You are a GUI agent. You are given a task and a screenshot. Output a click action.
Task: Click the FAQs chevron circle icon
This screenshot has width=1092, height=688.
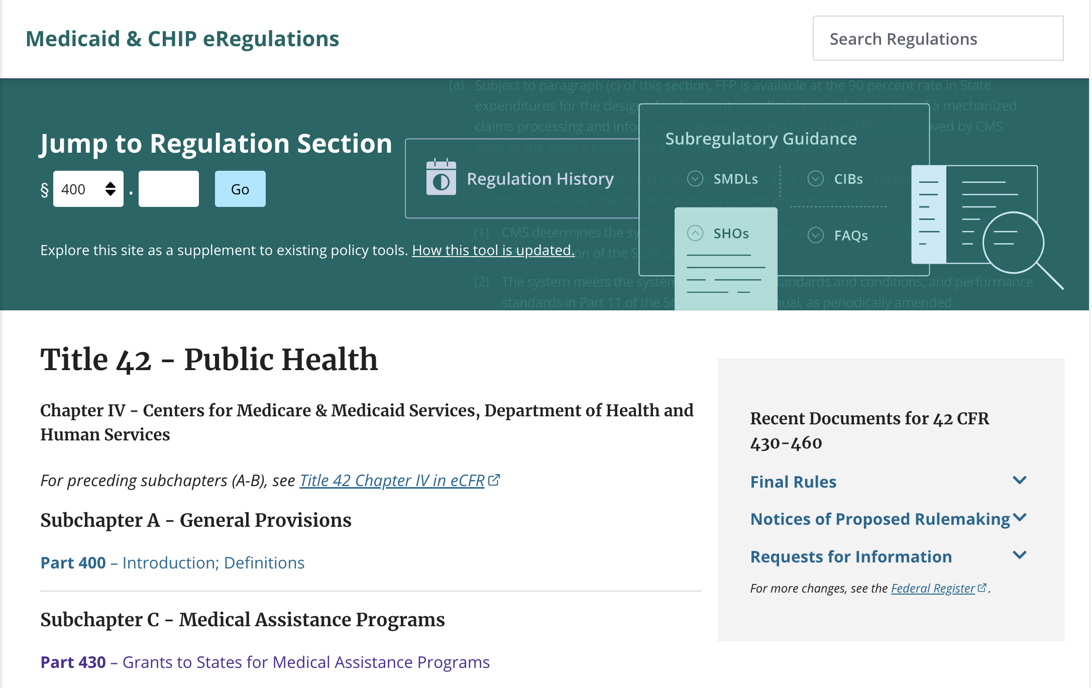pos(816,235)
